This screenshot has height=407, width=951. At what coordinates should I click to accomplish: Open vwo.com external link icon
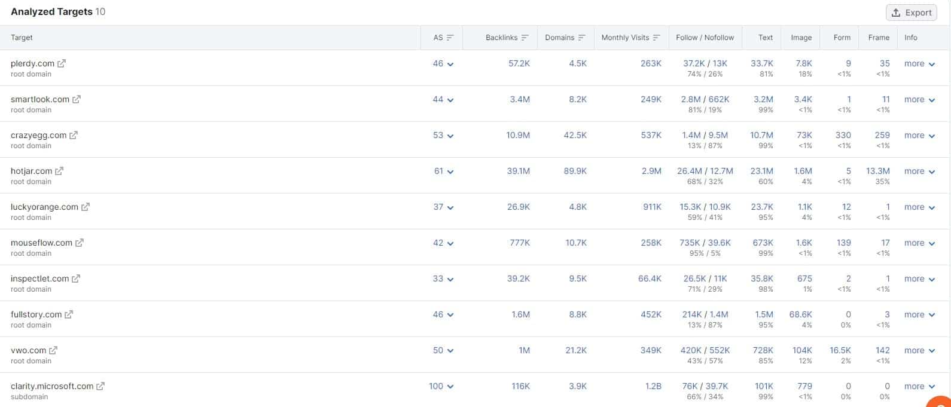[53, 350]
